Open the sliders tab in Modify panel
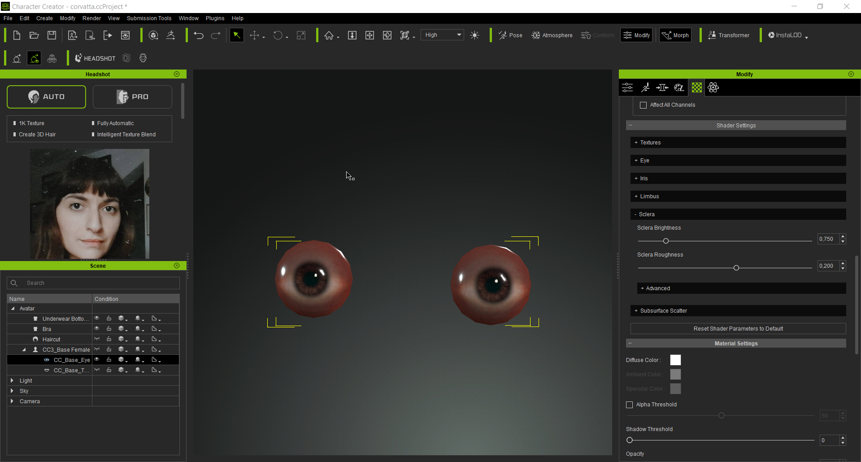 point(627,87)
